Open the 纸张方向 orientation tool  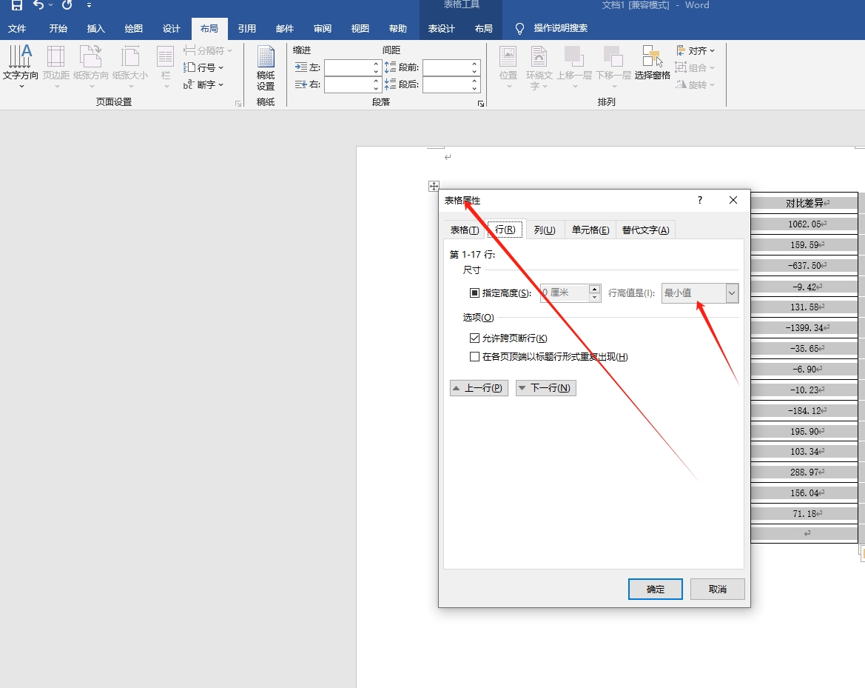[91, 66]
